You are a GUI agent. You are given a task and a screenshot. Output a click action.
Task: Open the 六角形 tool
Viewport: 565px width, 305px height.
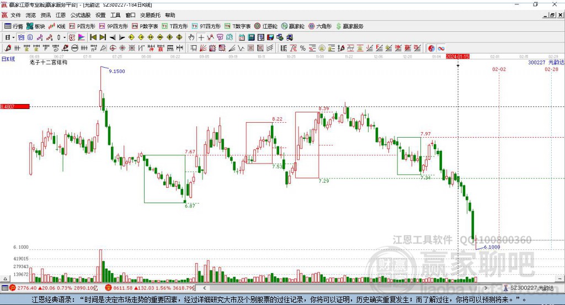coord(320,26)
